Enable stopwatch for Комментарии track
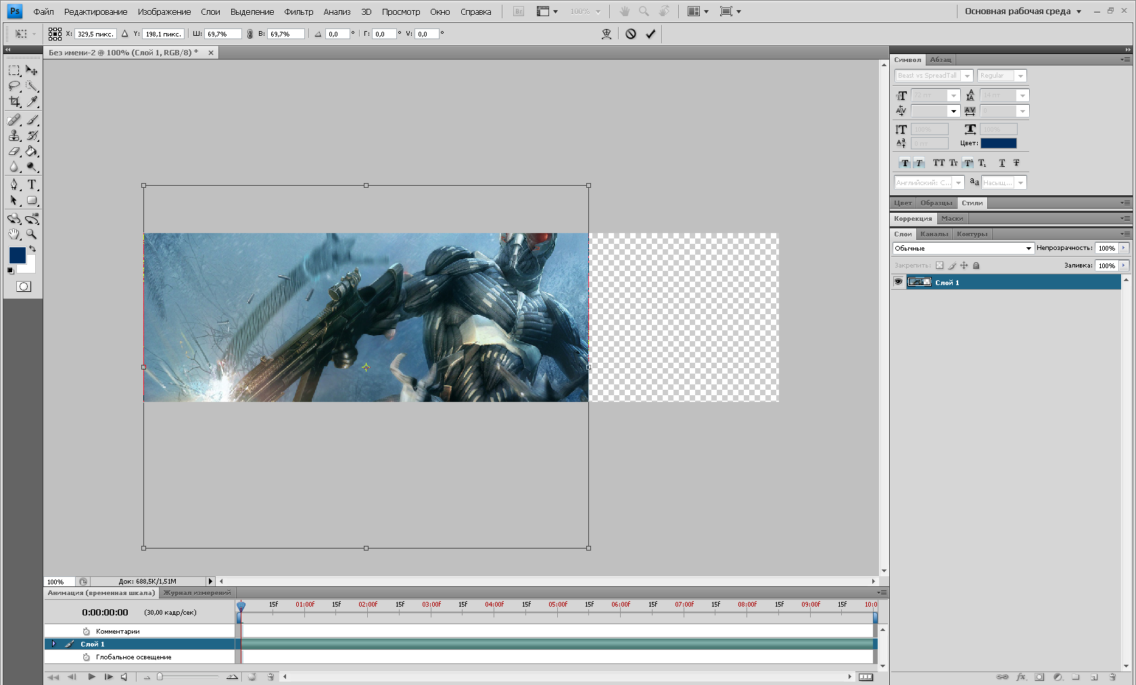Image resolution: width=1136 pixels, height=685 pixels. pos(87,632)
